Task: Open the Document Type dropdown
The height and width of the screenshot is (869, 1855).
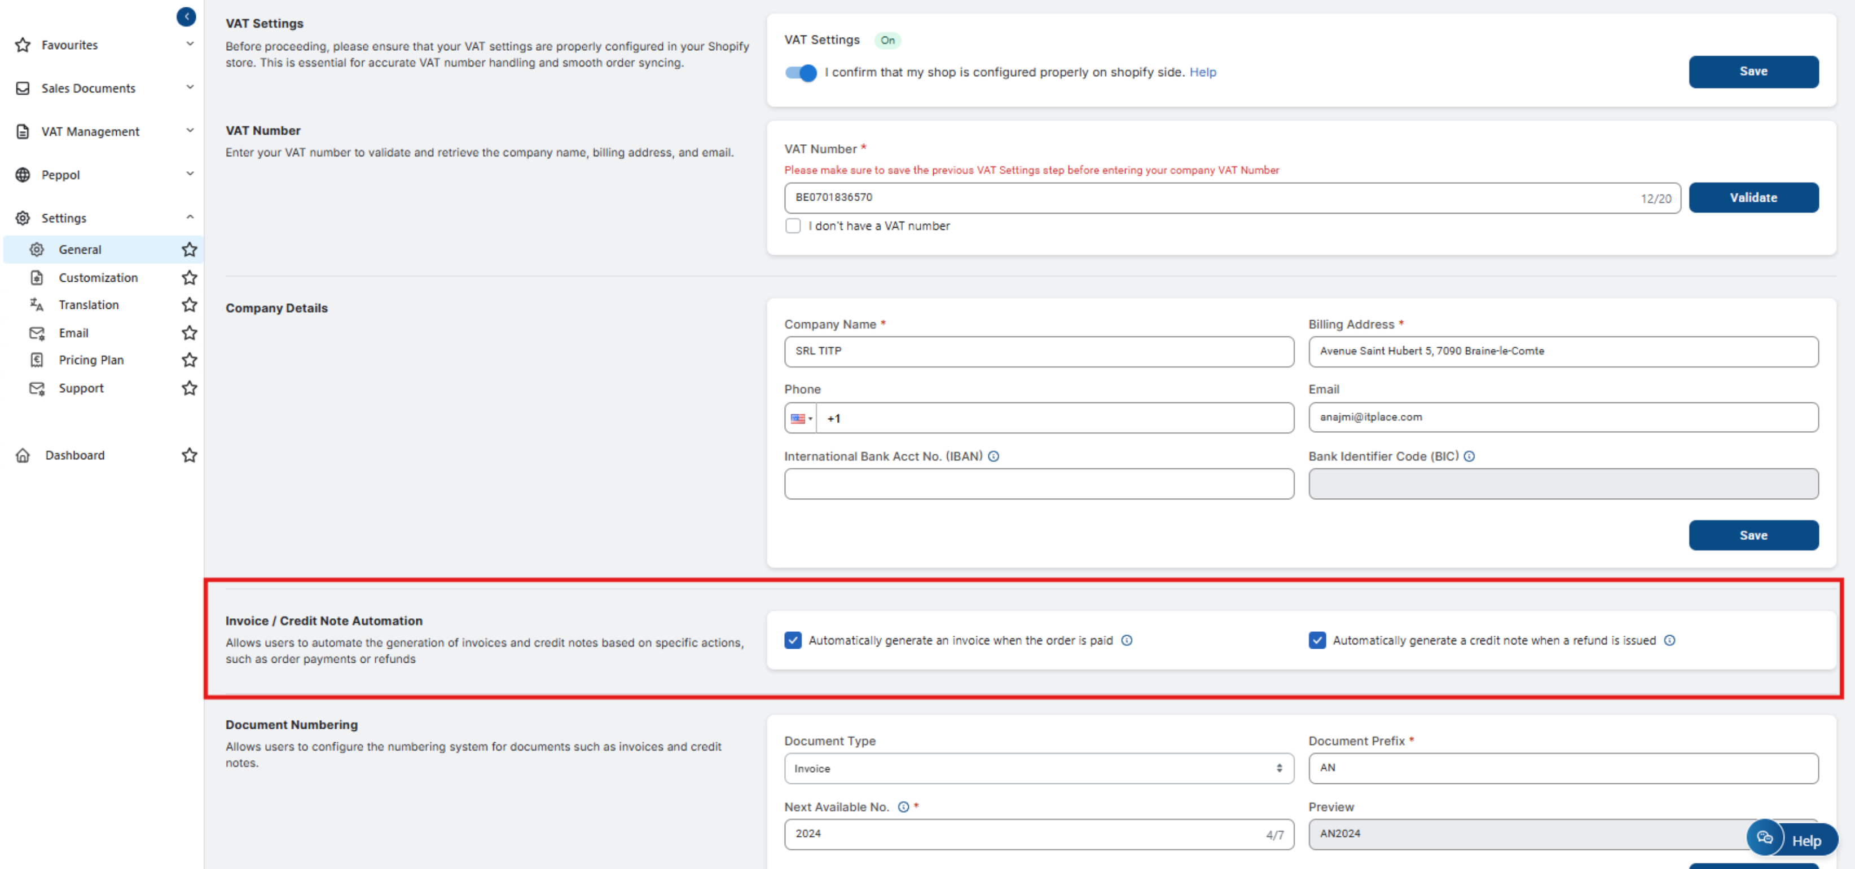Action: coord(1039,768)
